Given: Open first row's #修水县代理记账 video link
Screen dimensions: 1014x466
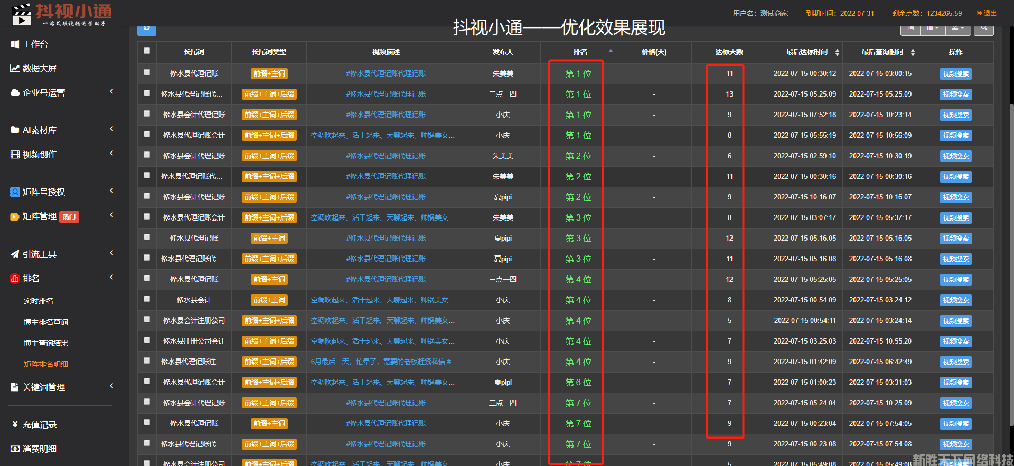Looking at the screenshot, I should [x=386, y=74].
